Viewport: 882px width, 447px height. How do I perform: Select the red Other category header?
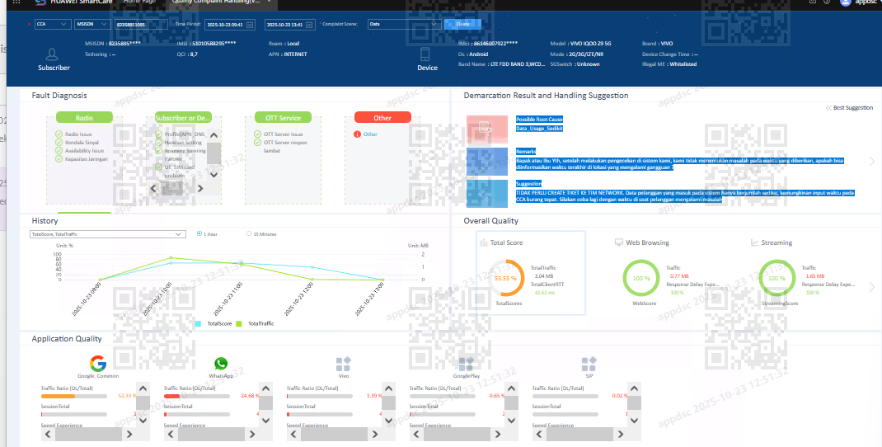tap(382, 118)
